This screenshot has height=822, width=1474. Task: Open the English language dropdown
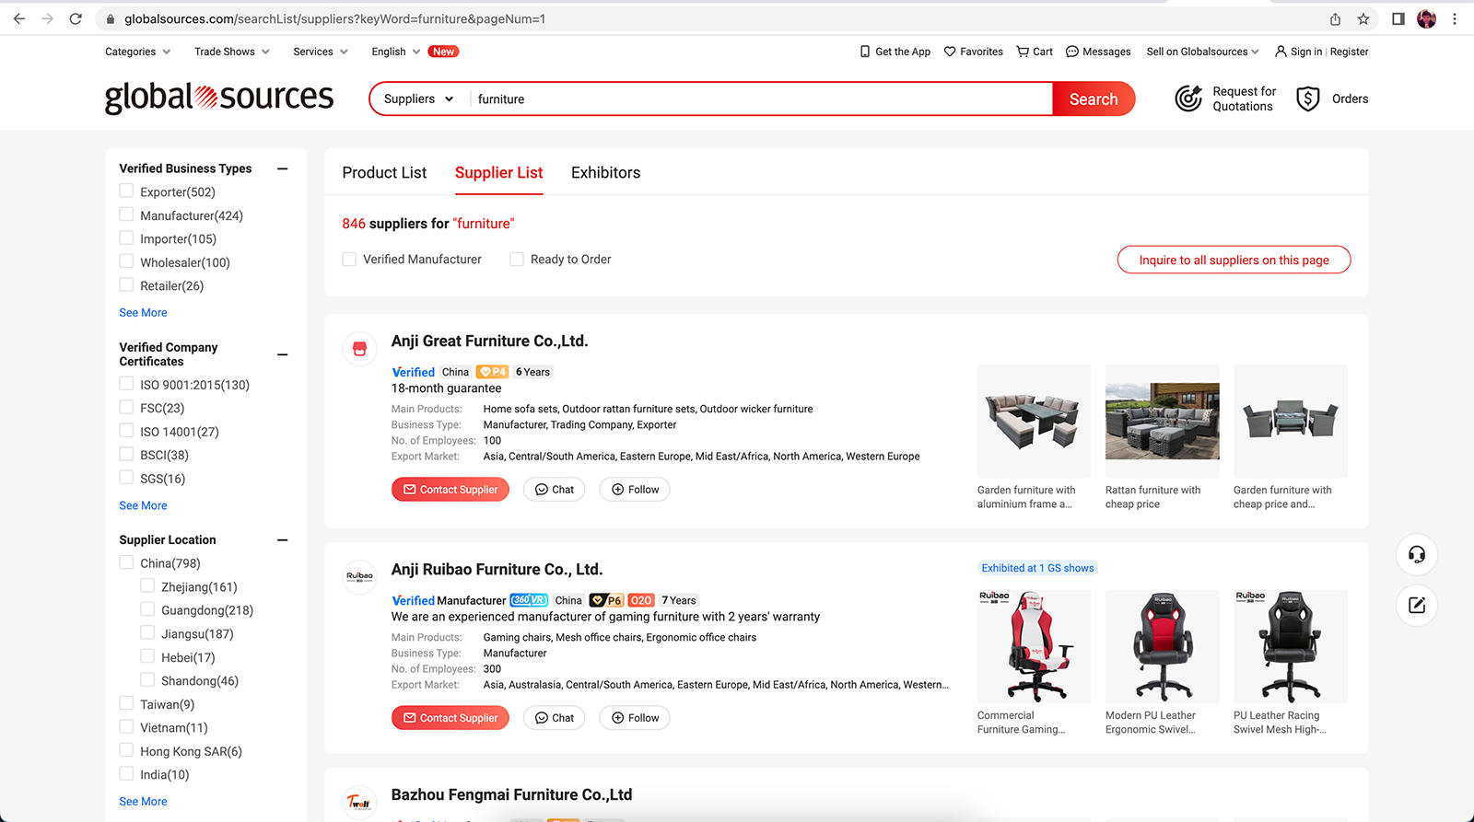[396, 52]
